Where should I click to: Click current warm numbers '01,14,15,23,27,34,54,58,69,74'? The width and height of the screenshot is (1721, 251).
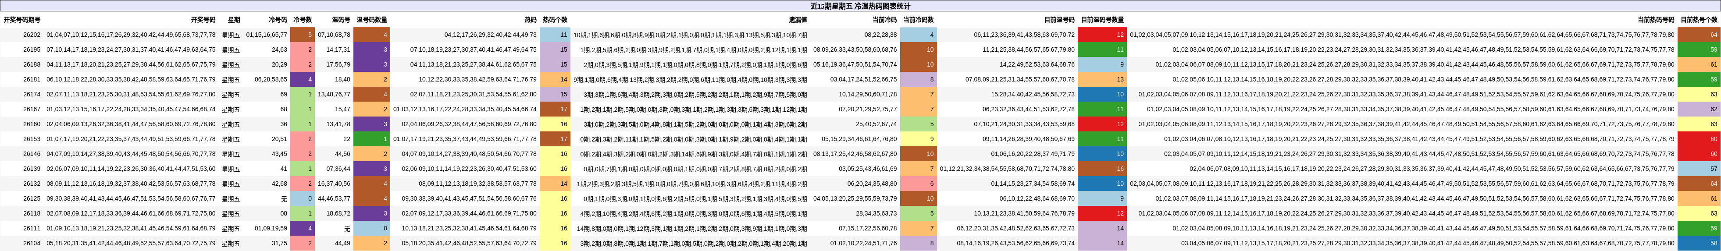click(x=1033, y=184)
